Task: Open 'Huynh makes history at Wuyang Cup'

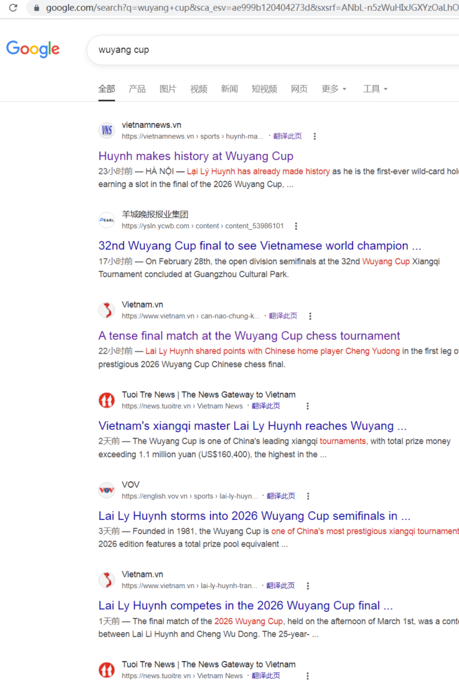Action: 196,156
